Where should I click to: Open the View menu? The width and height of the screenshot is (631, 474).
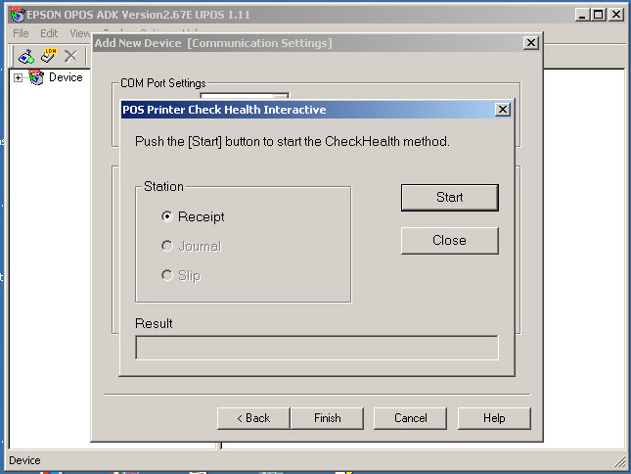(x=79, y=33)
